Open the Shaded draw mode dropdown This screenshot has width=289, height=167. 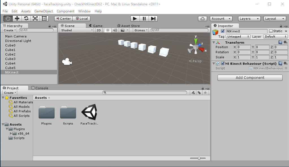coord(77,30)
